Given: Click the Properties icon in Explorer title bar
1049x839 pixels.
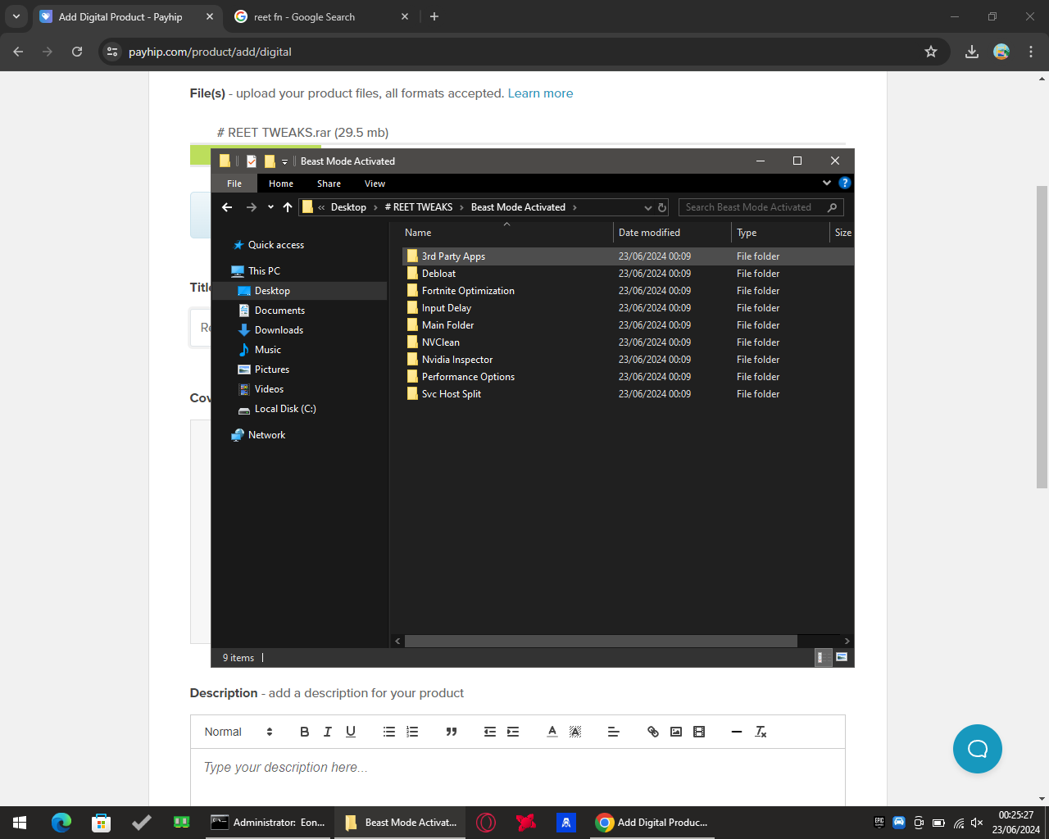Looking at the screenshot, I should click(252, 161).
